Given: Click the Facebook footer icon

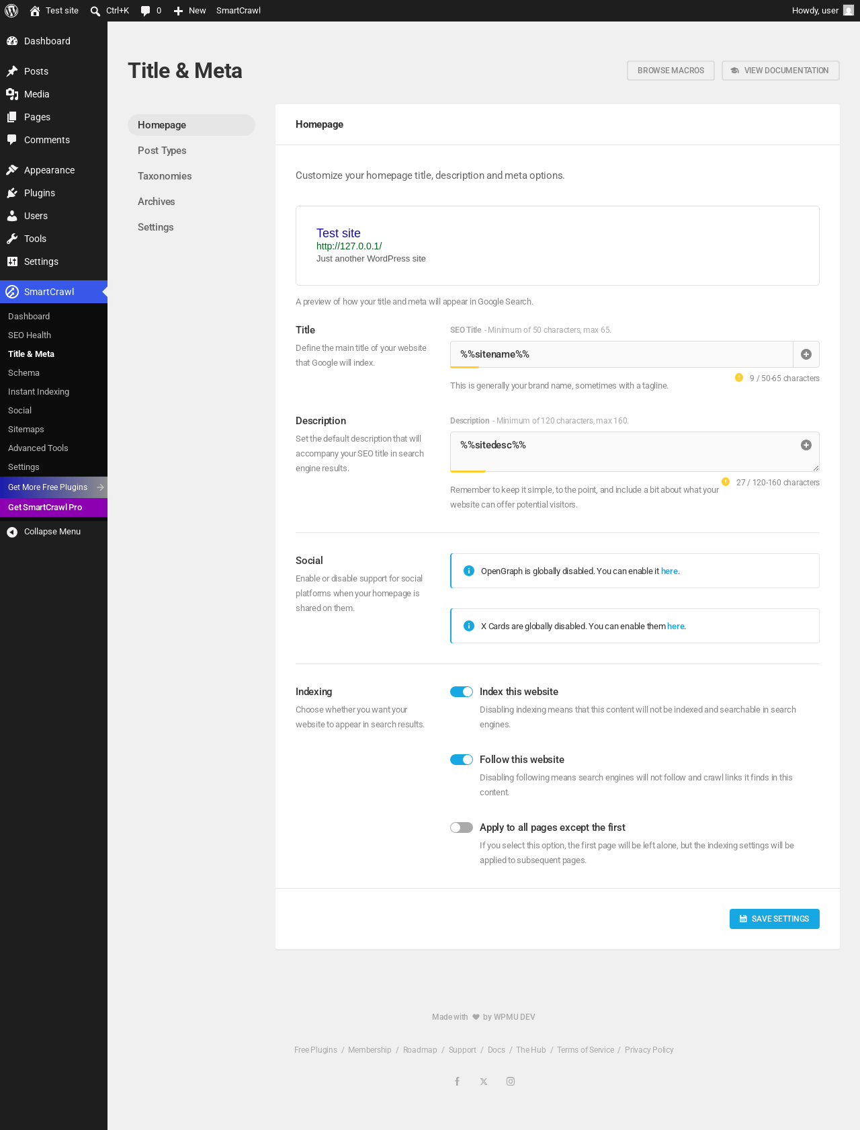Looking at the screenshot, I should (x=457, y=1082).
